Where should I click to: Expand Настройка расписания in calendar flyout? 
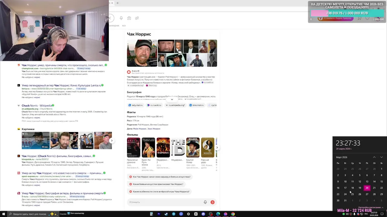(x=371, y=207)
